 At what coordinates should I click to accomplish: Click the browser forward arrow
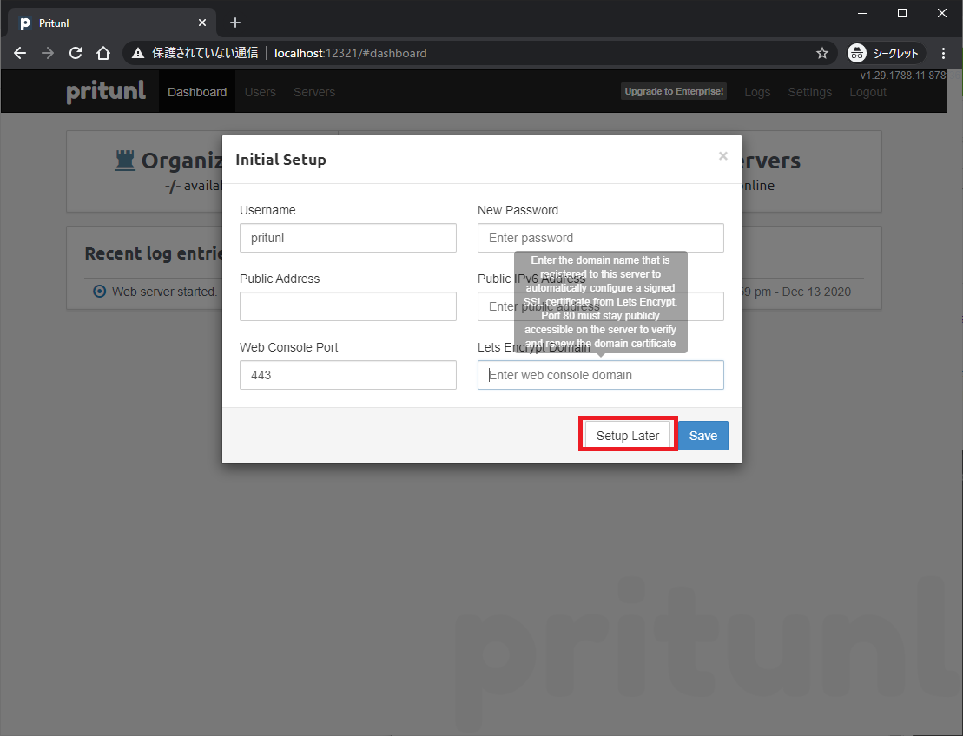point(47,54)
